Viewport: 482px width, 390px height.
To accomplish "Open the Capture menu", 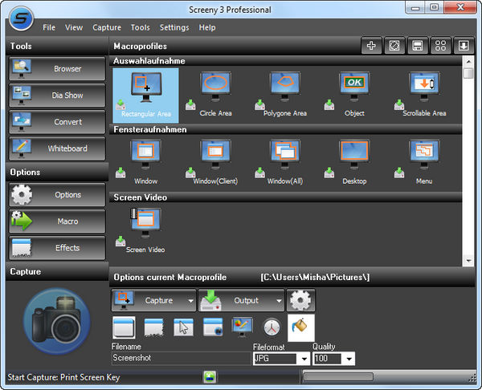I will [x=107, y=27].
